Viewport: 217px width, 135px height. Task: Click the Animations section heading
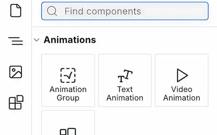(x=70, y=40)
